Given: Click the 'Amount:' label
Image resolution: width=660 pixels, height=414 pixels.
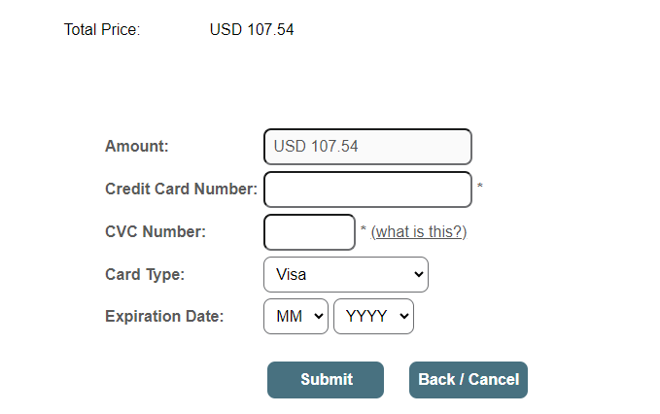Looking at the screenshot, I should 137,147.
